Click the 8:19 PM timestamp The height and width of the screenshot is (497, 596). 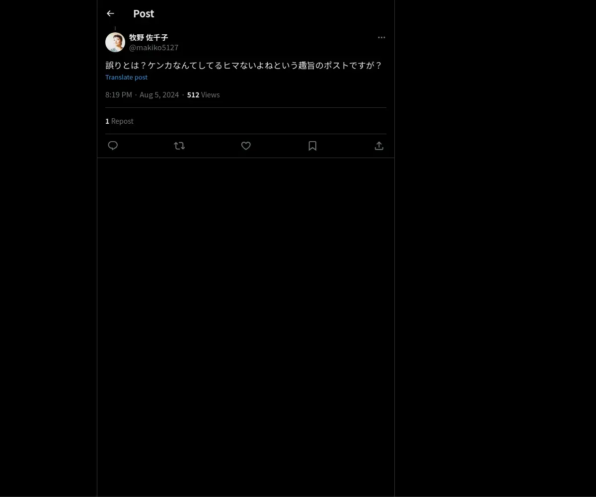coord(119,94)
